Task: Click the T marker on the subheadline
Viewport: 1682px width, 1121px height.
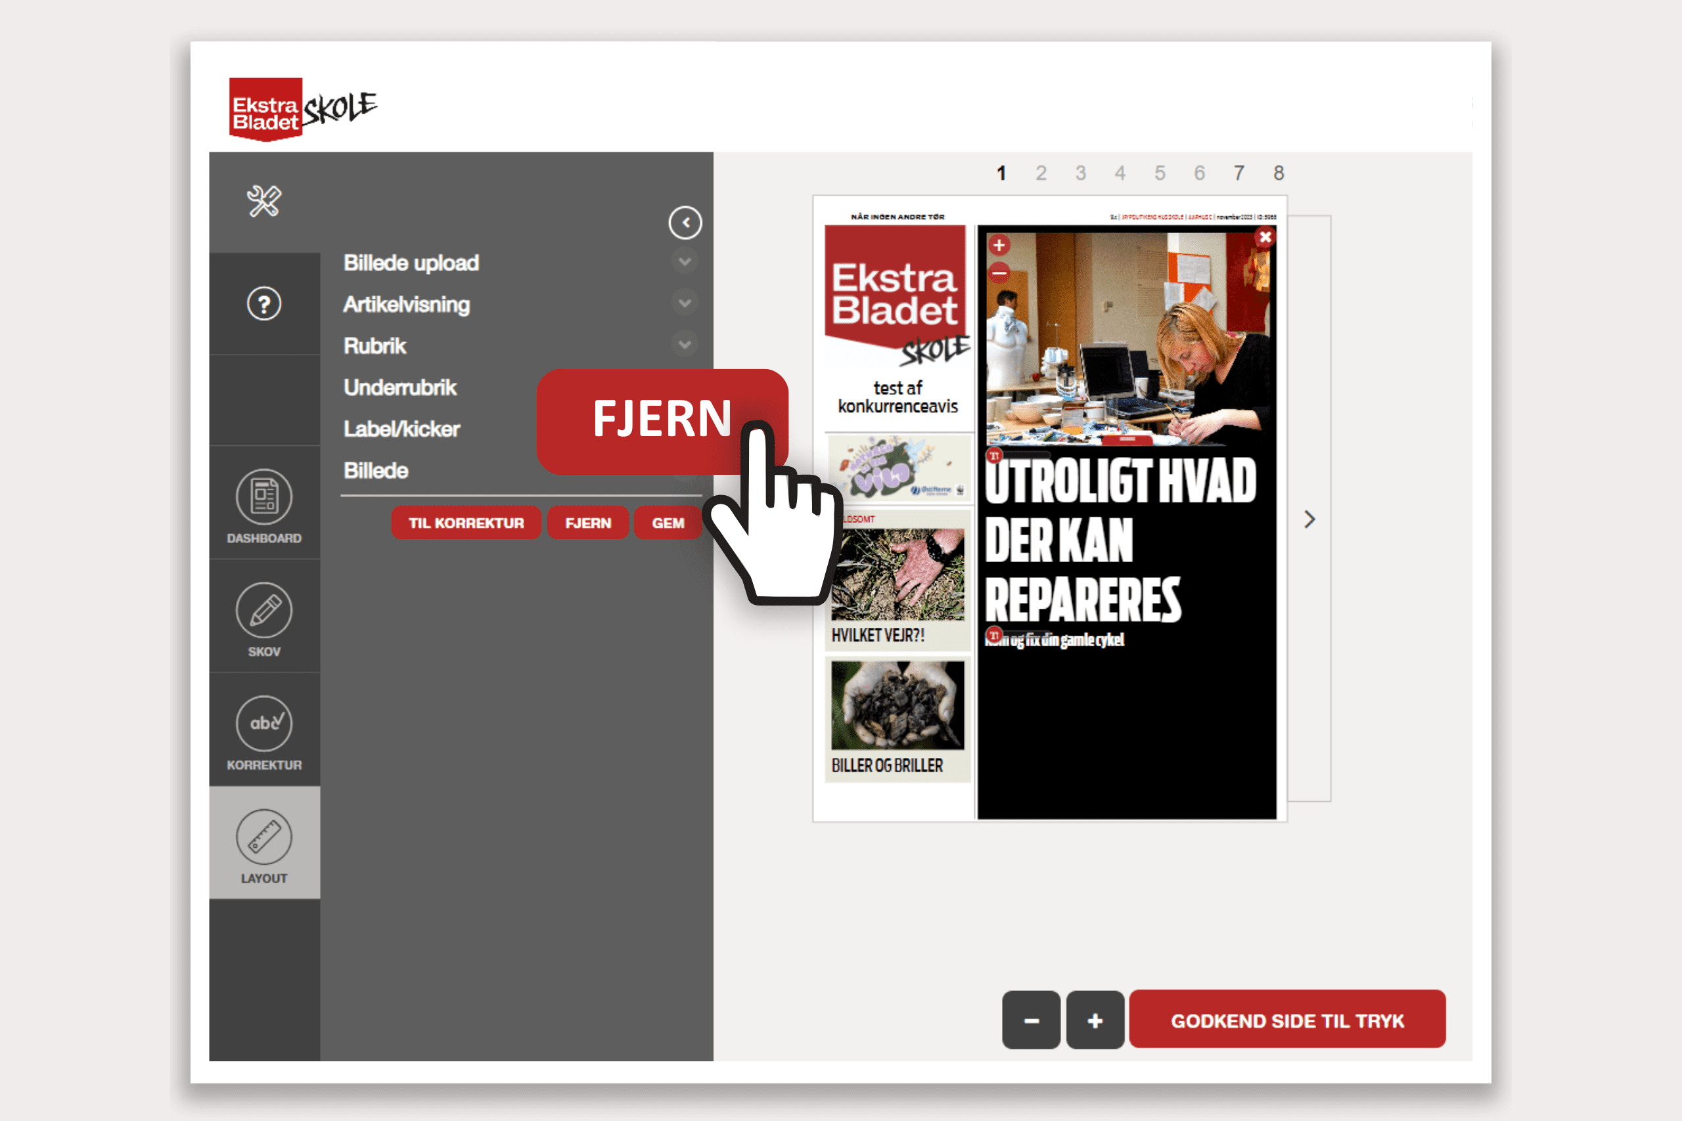Action: coord(994,635)
